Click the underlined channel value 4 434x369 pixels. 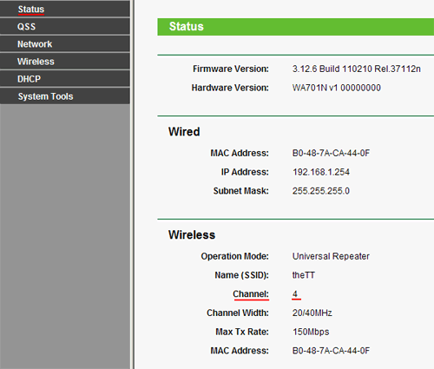pos(295,294)
